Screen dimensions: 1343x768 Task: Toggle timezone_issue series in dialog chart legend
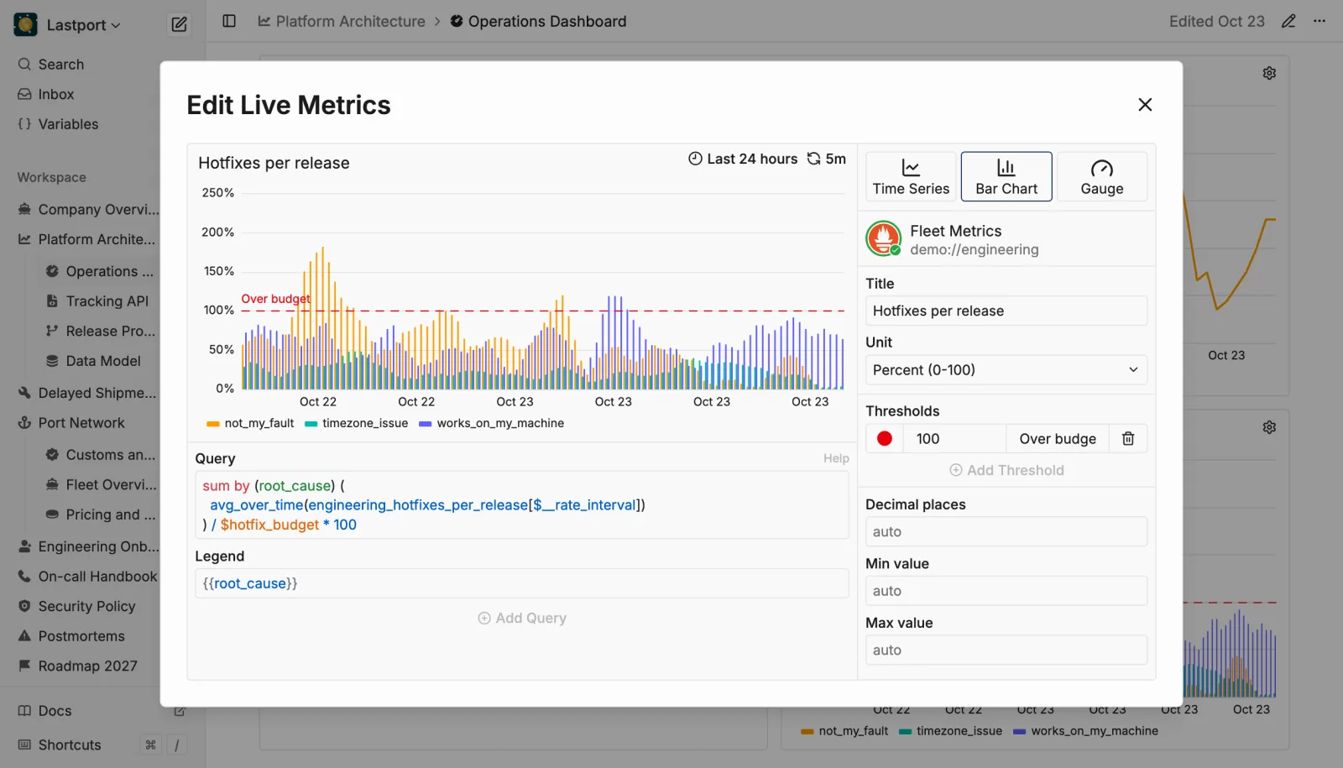357,423
